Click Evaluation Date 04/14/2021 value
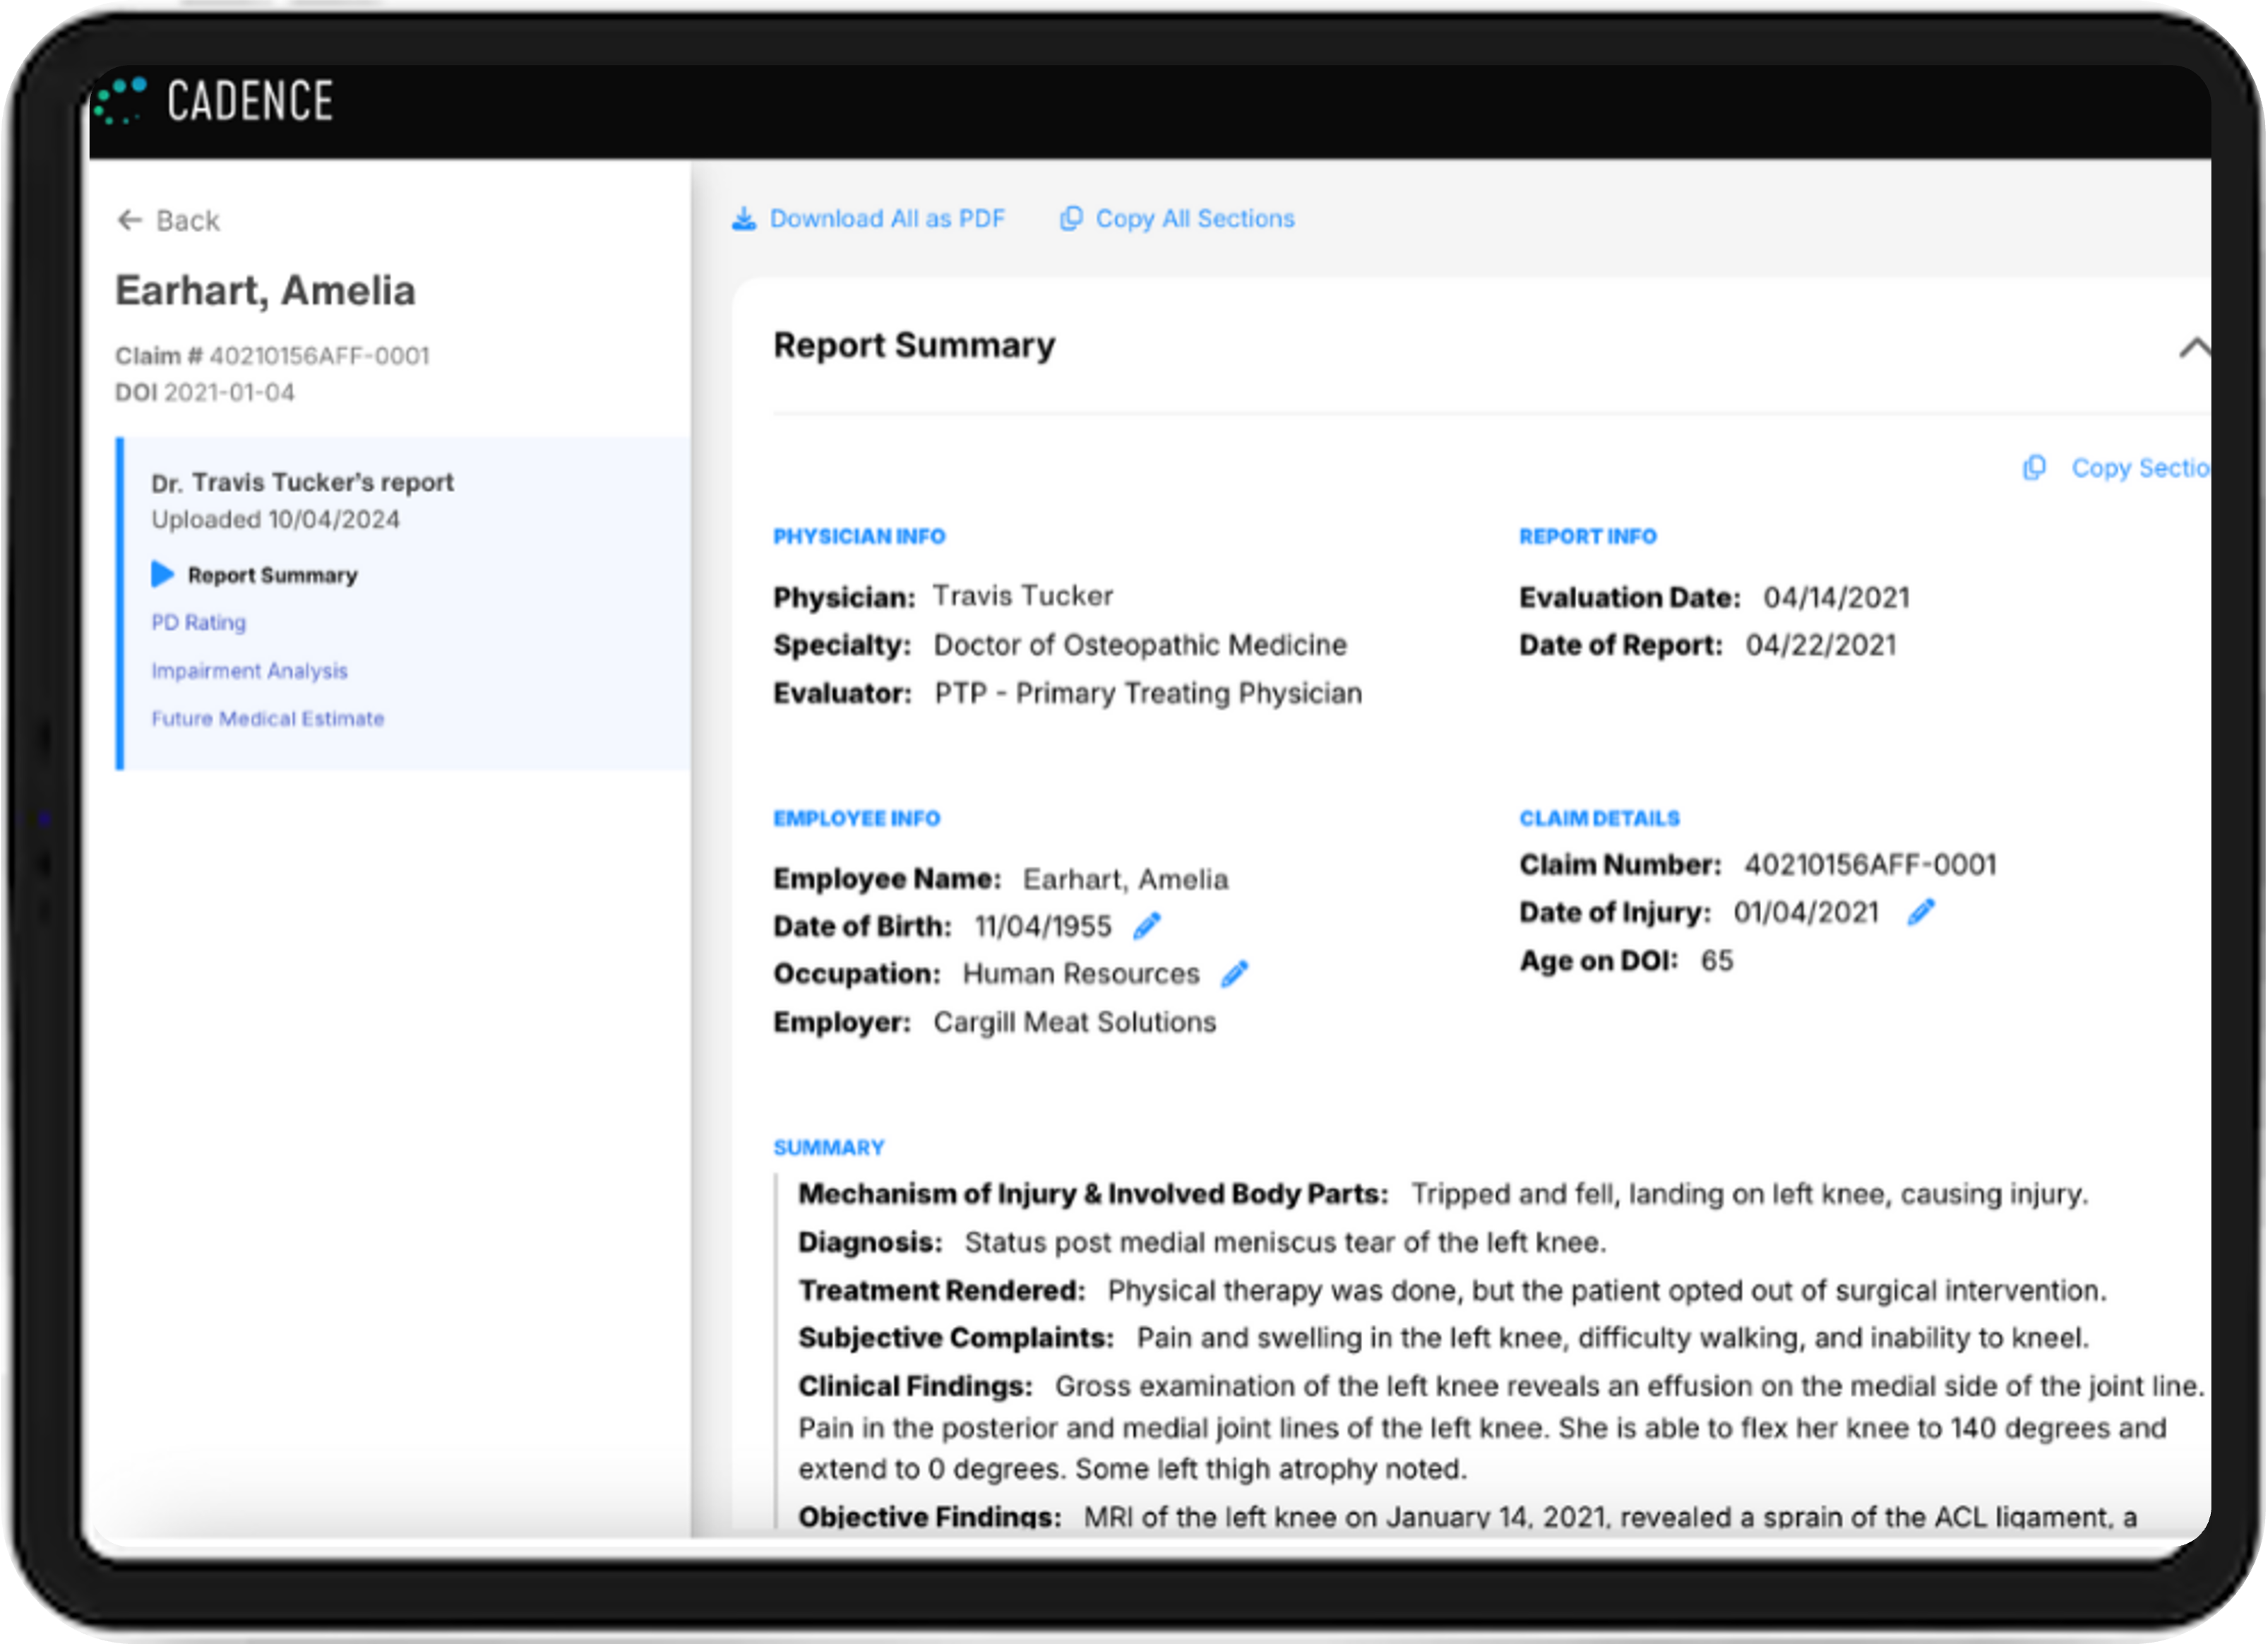This screenshot has width=2268, height=1644. click(1836, 597)
